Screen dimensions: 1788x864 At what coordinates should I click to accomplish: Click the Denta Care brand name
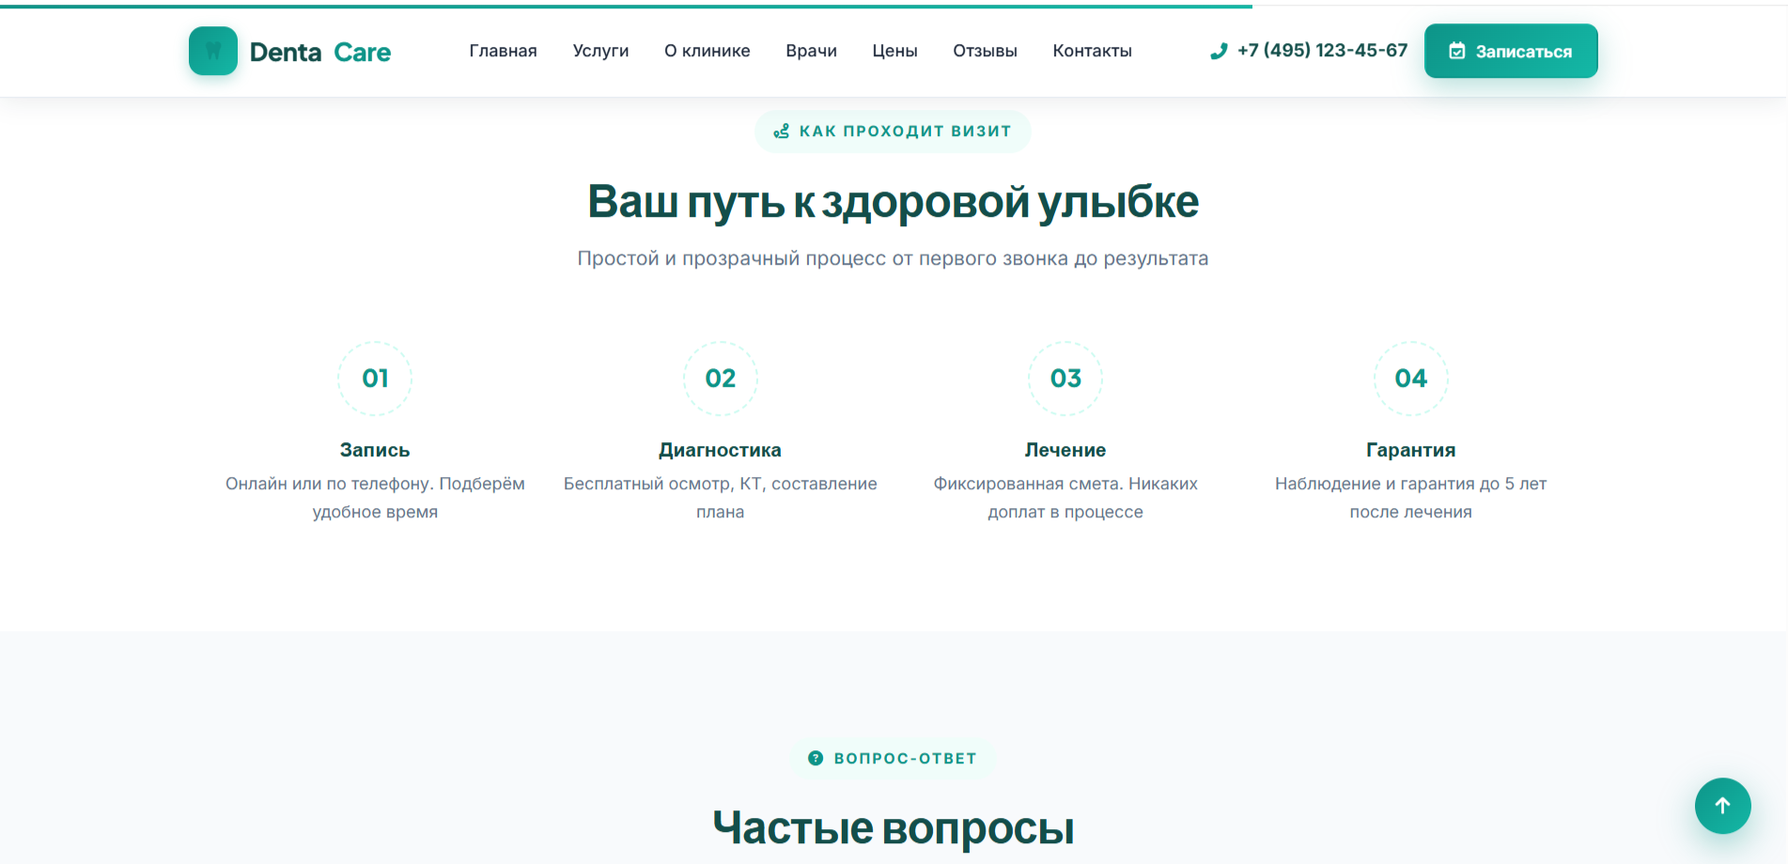tap(320, 52)
